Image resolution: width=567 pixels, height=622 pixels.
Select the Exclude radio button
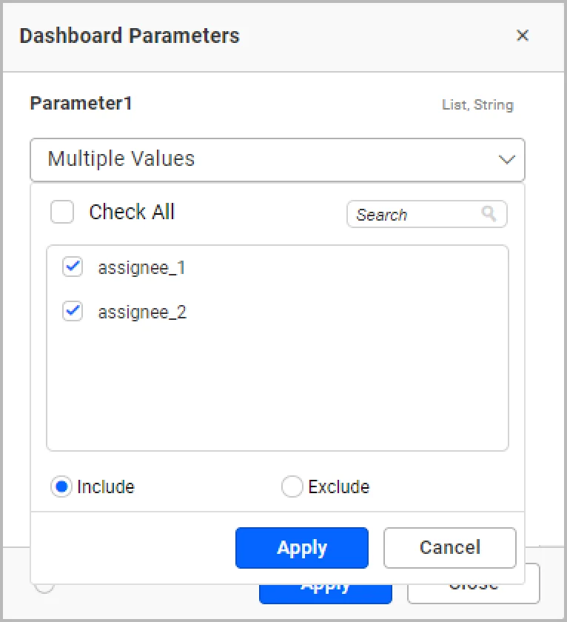[x=292, y=486]
